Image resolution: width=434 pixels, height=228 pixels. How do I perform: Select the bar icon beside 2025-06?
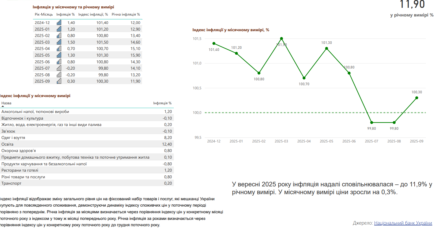59,62
